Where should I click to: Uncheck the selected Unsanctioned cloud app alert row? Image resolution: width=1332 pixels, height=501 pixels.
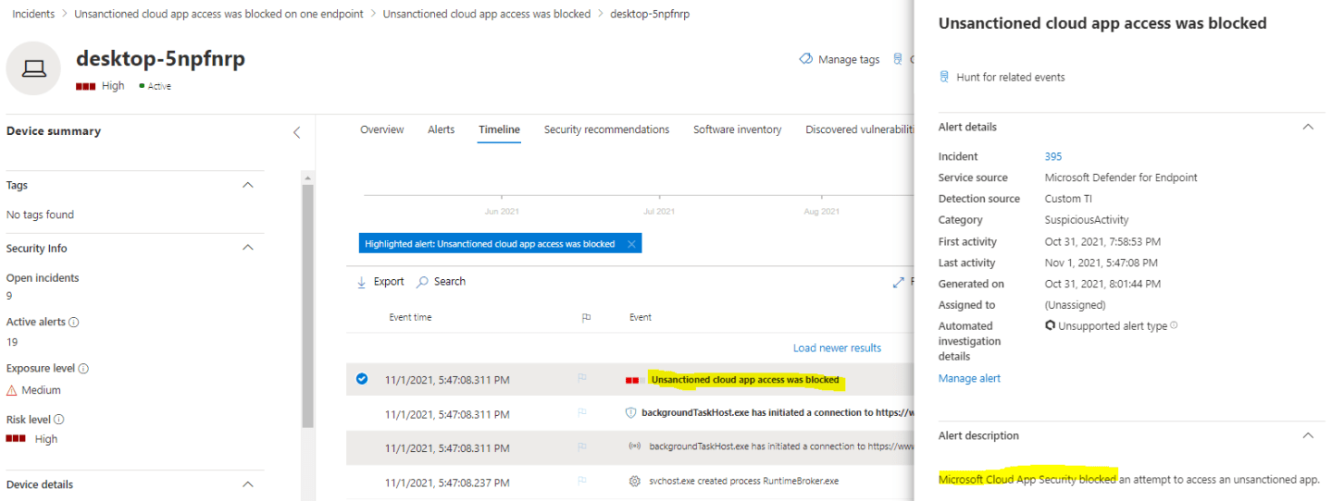coord(362,379)
